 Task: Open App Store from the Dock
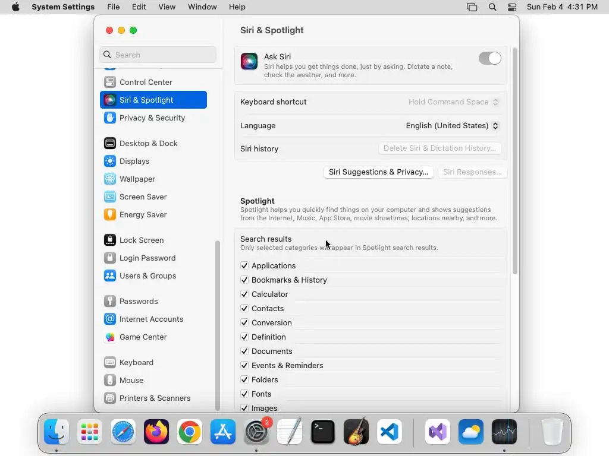coord(223,432)
